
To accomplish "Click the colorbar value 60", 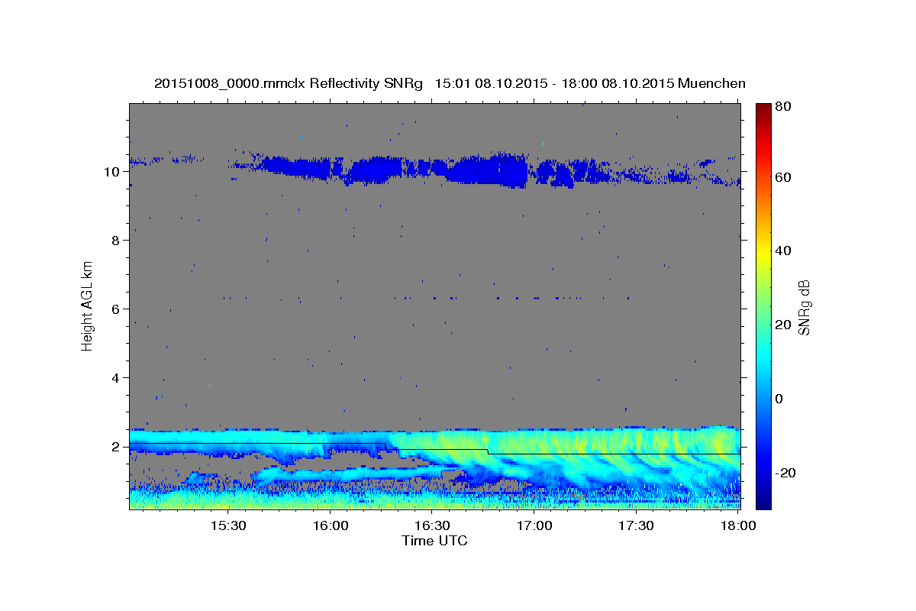I will pyautogui.click(x=783, y=177).
